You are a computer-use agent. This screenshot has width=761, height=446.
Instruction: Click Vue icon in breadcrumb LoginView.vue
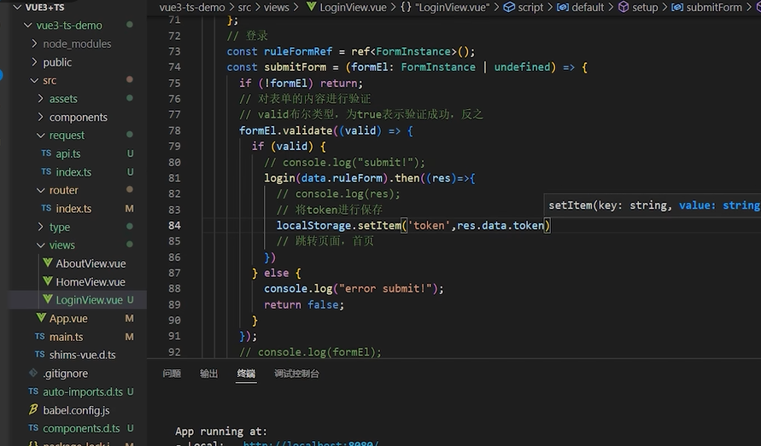(311, 7)
